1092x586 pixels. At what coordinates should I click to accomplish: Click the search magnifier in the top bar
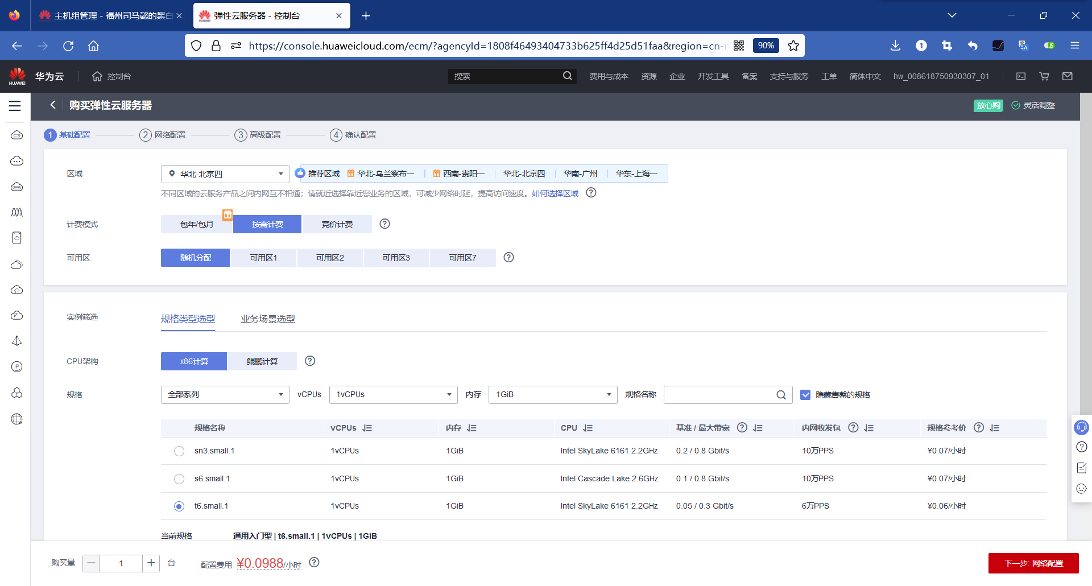(568, 76)
